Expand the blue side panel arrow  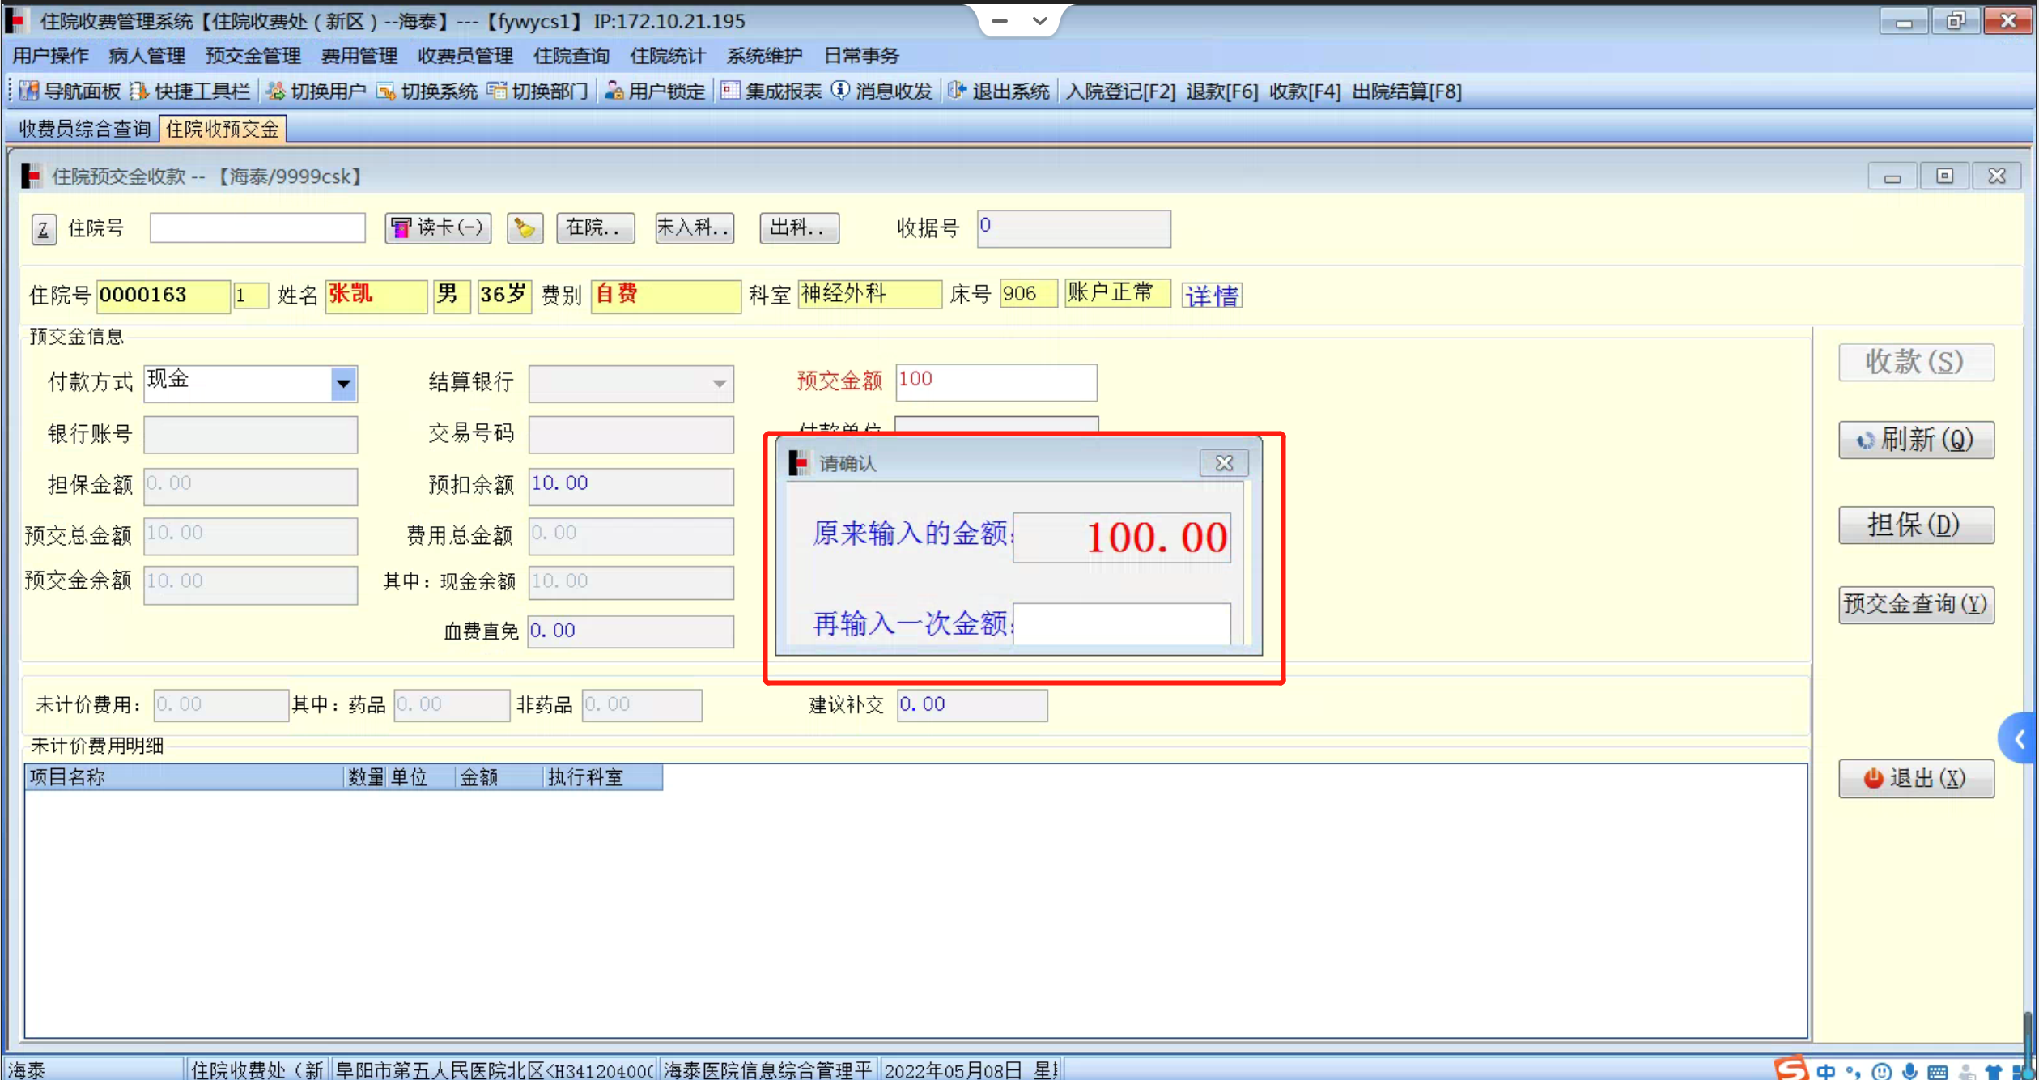pos(2019,738)
